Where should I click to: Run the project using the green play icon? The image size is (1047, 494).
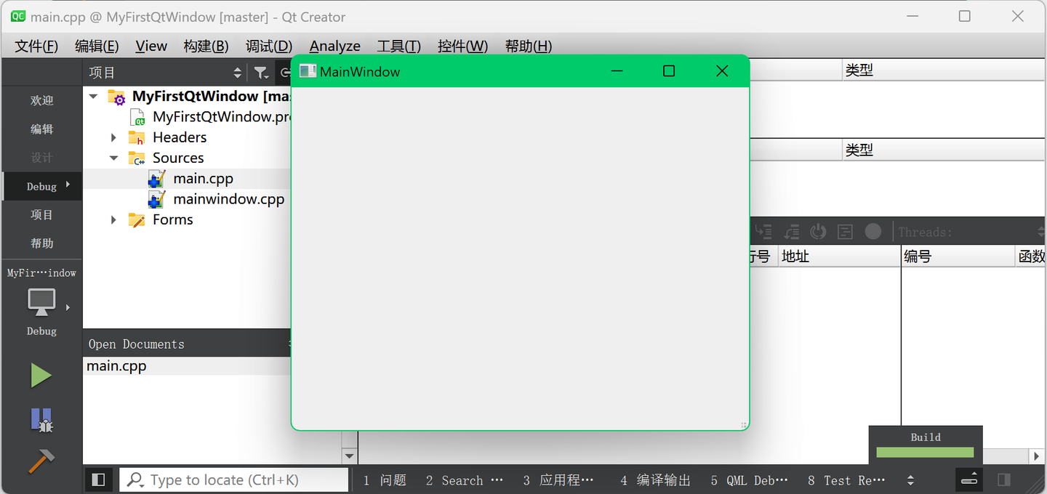(x=41, y=375)
